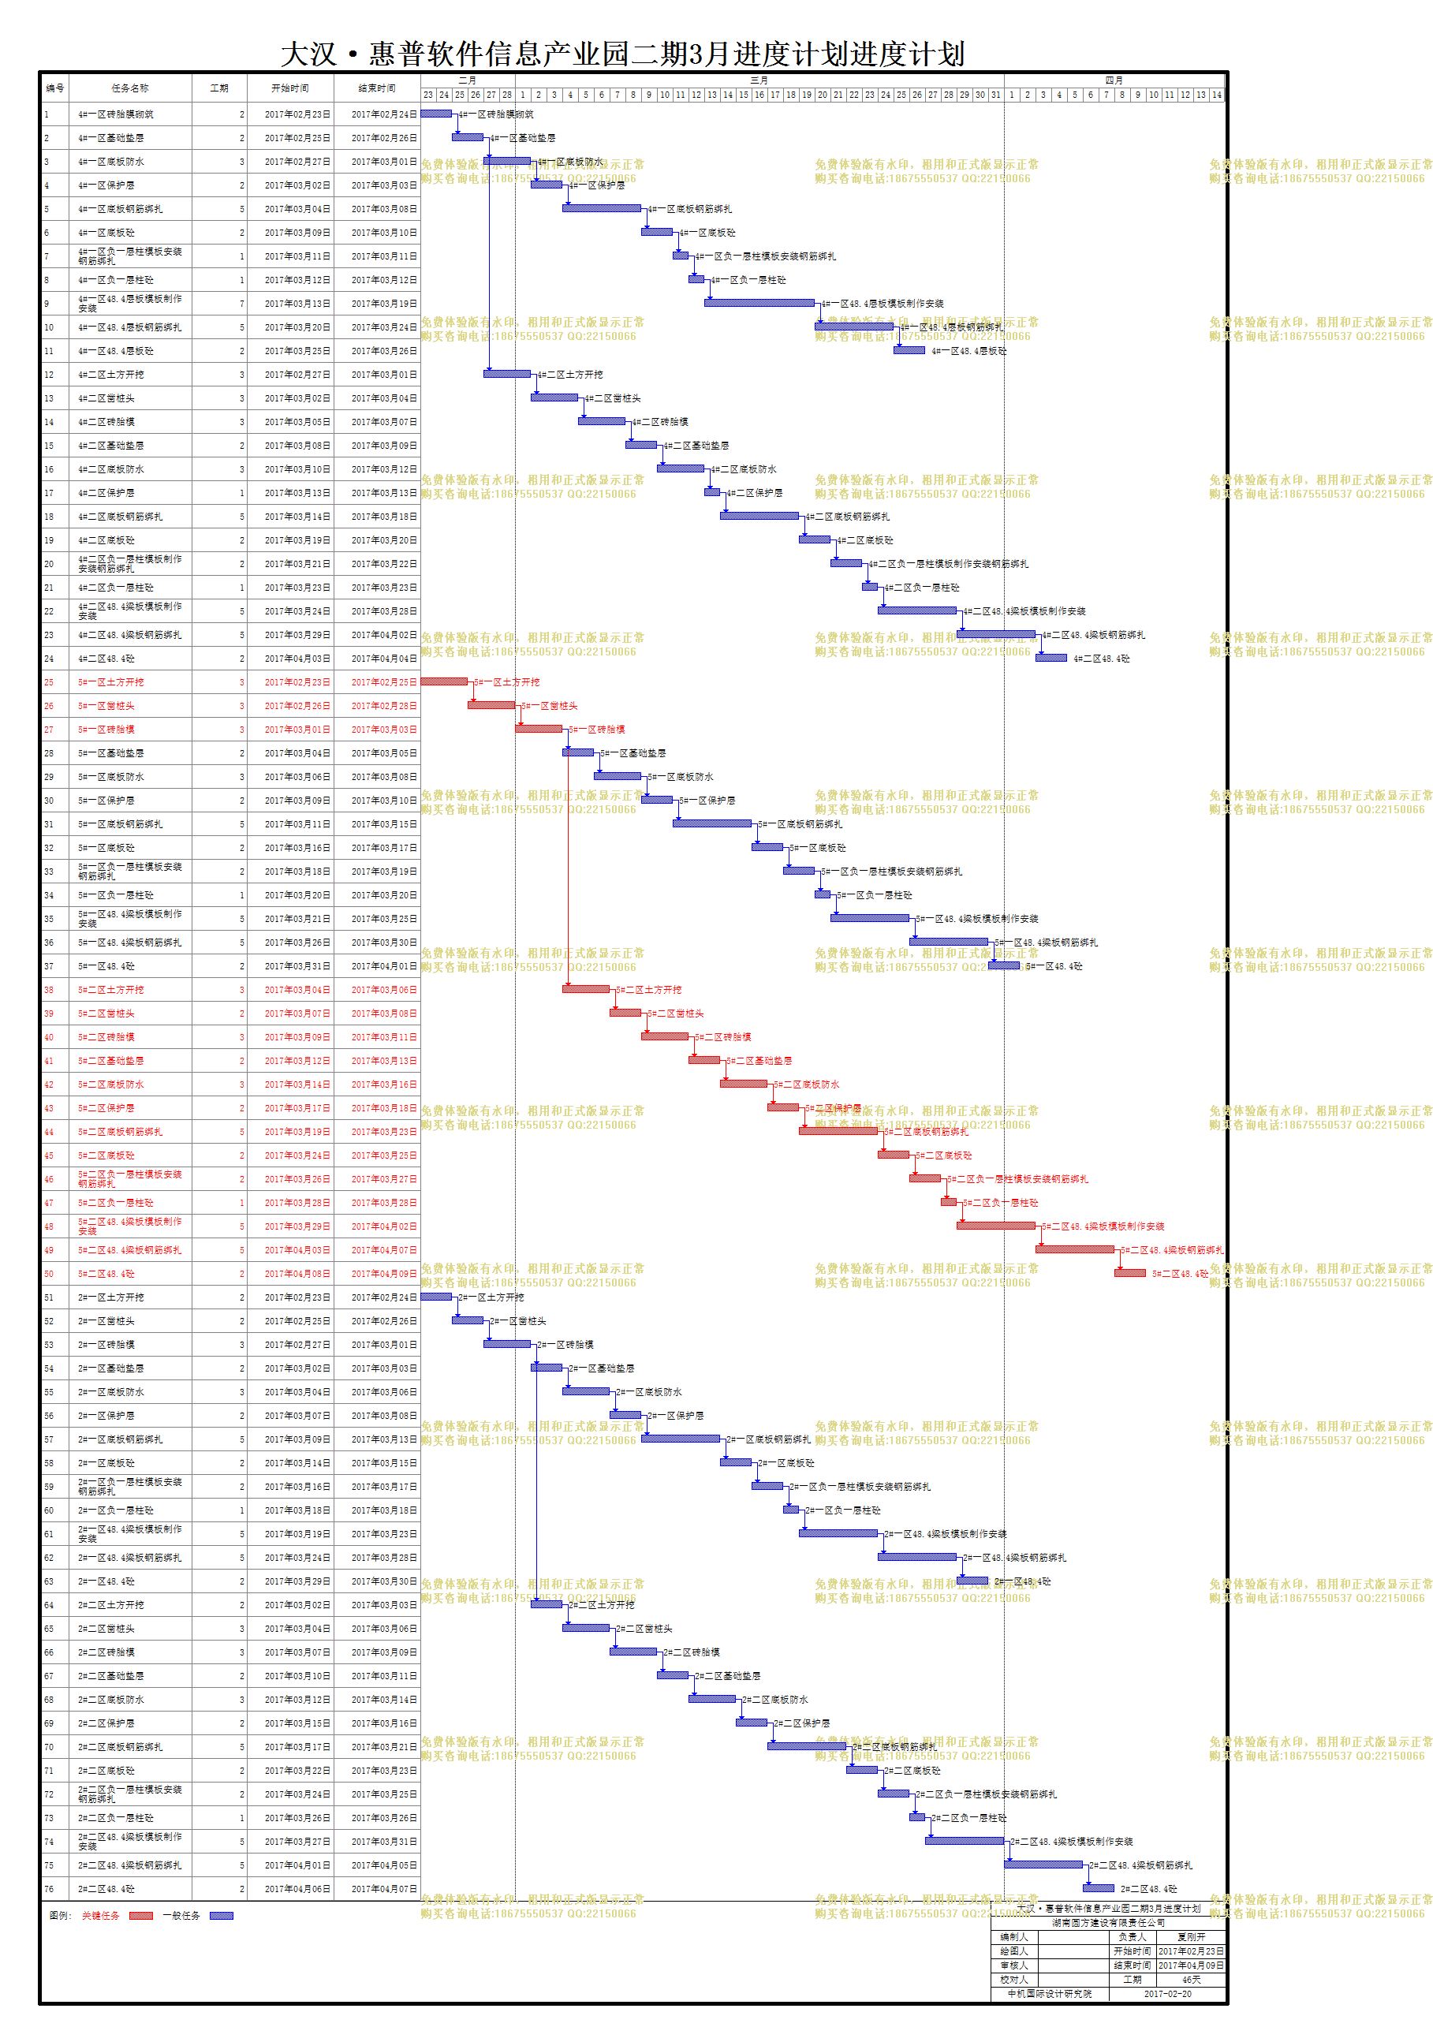The image size is (1433, 2042).
Task: Click the 图例 legend label
Action: tap(60, 1916)
